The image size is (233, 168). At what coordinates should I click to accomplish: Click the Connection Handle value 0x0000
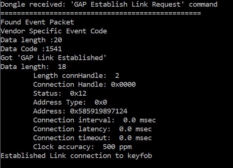click(x=123, y=85)
